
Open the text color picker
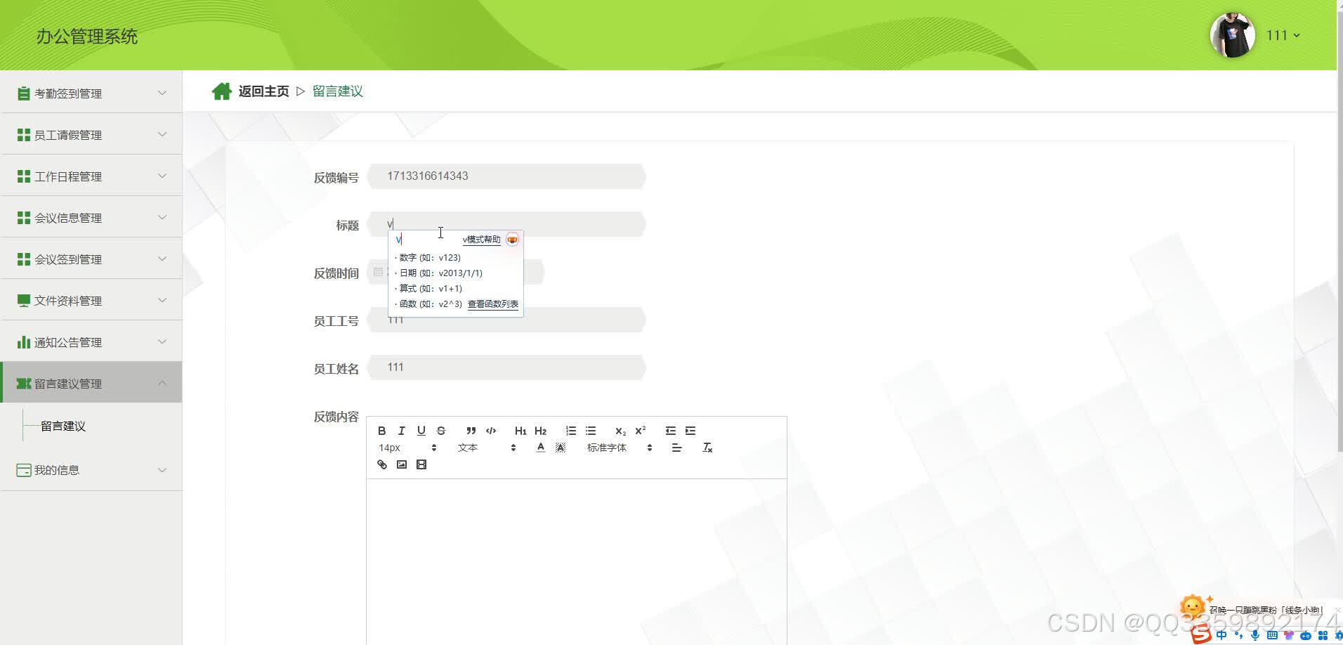pos(540,447)
